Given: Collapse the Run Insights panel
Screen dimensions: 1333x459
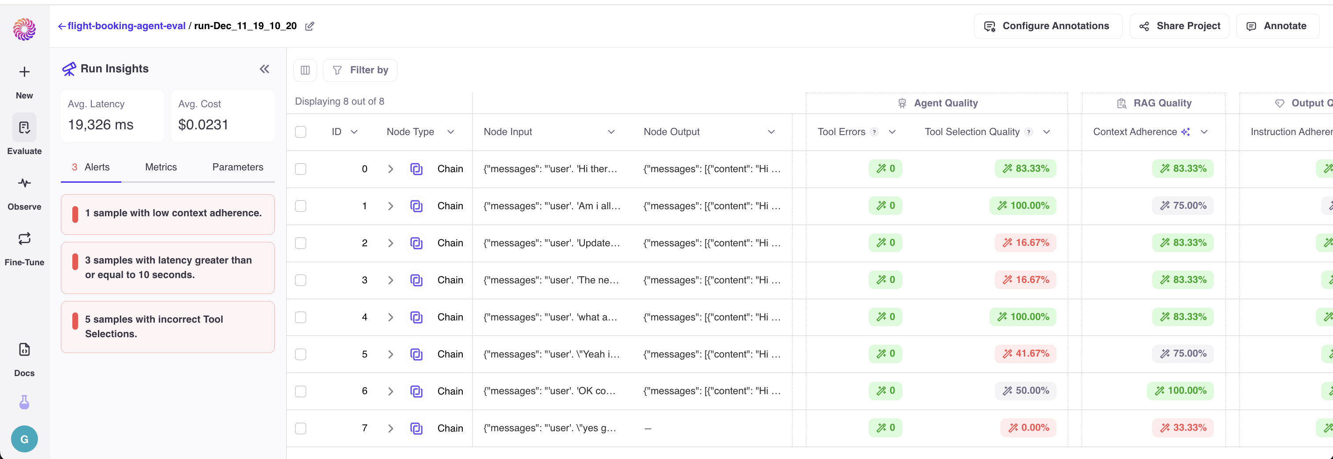Looking at the screenshot, I should tap(264, 69).
